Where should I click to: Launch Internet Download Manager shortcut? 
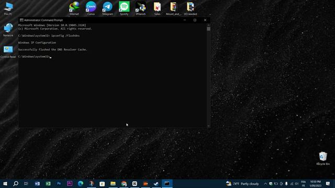pos(74,8)
